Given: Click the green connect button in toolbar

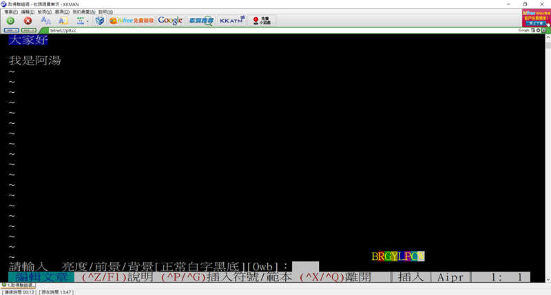Looking at the screenshot, I should tap(10, 21).
